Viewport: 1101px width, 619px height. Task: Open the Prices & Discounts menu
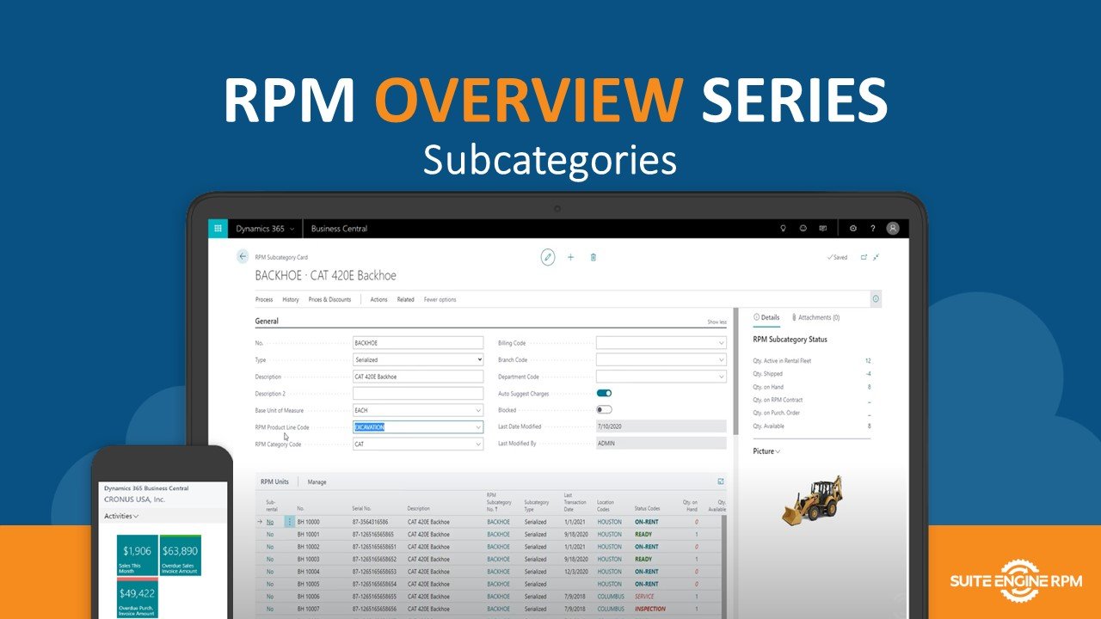tap(332, 299)
